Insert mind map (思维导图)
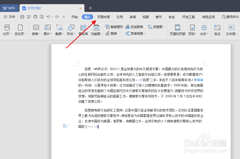The width and height of the screenshot is (240, 159). point(134,33)
